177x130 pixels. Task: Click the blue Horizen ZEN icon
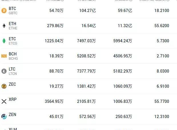pos(4,117)
